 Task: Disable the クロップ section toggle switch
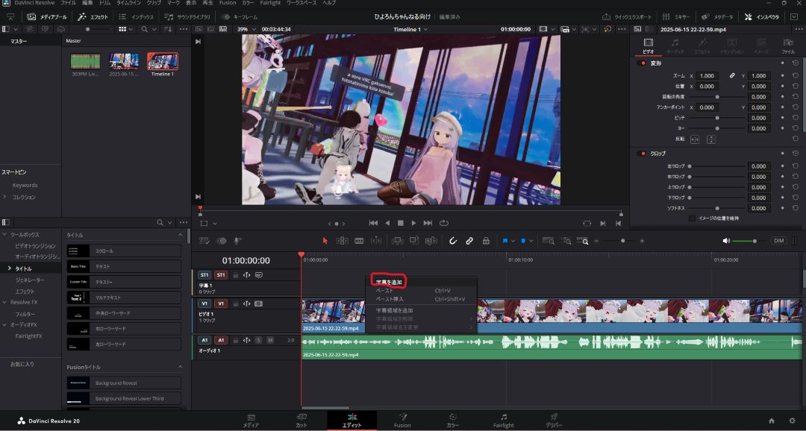pos(641,153)
